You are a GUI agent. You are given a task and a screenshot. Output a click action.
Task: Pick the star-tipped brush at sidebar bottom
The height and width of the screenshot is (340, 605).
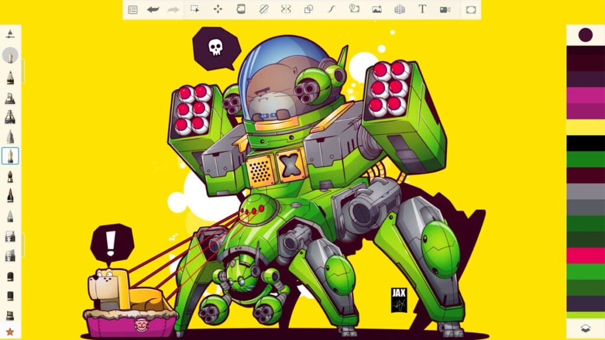[9, 331]
